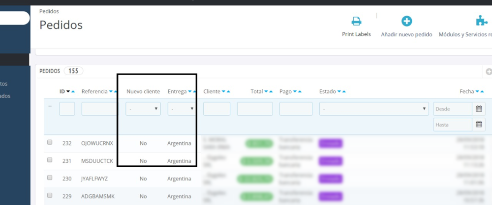Sort ID column ascending arrow
The image size is (492, 205).
(x=73, y=91)
